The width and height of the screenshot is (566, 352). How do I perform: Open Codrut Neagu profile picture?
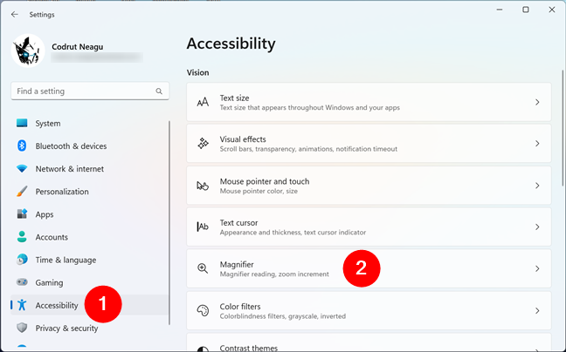28,52
